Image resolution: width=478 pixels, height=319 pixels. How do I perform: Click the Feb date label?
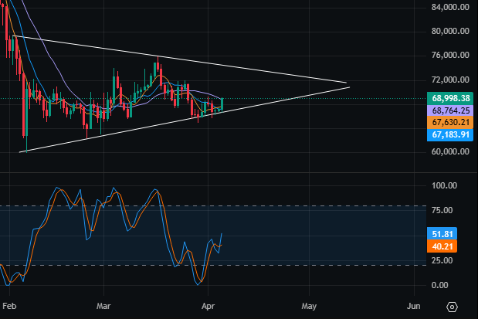tap(9, 306)
